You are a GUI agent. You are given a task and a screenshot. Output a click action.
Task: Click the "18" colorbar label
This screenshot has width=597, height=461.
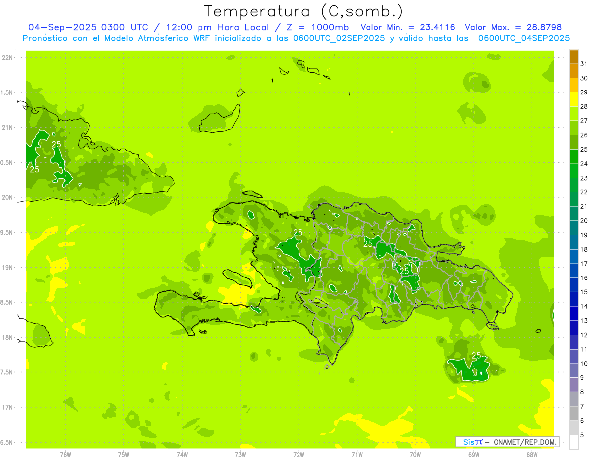(584, 249)
